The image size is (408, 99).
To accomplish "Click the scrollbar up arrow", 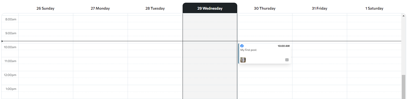I will coord(403,16).
